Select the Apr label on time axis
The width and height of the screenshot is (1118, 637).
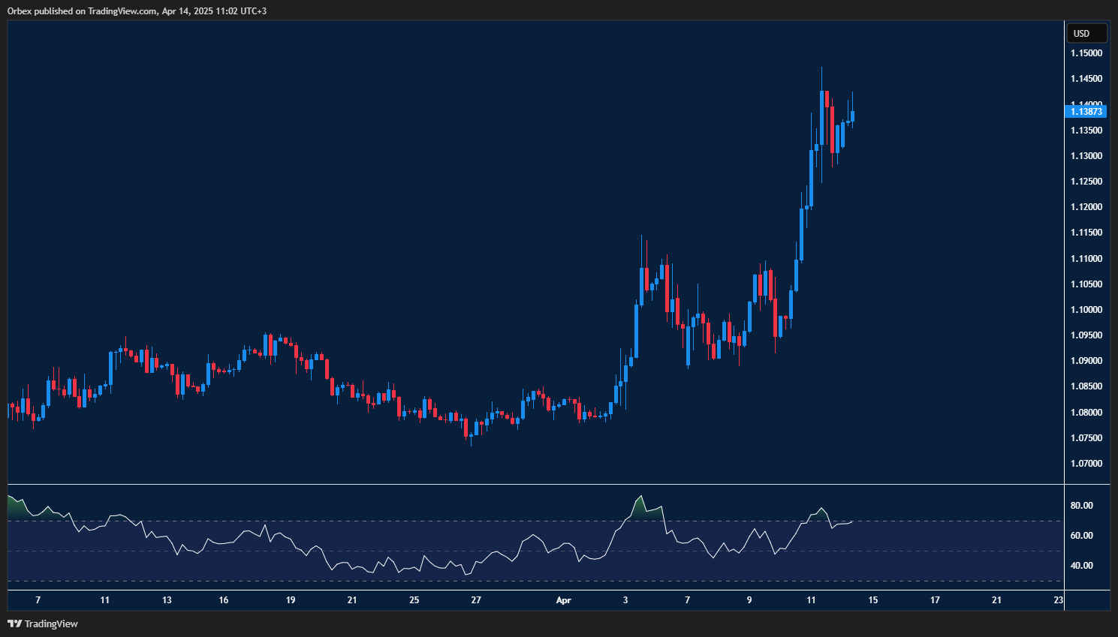point(563,600)
